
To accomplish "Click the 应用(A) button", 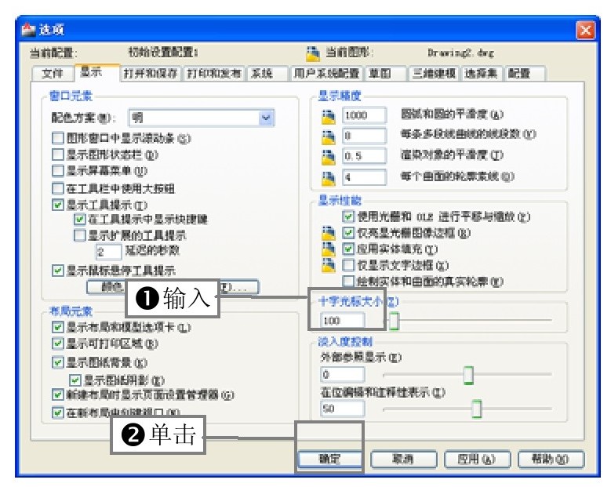I will tap(477, 460).
